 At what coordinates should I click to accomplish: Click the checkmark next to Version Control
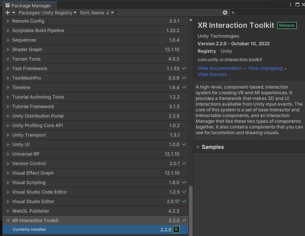(x=185, y=163)
